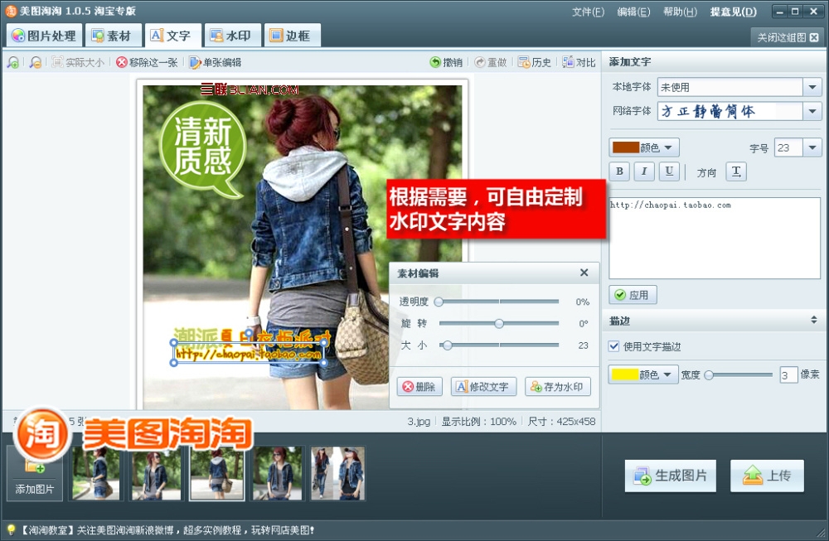
Task: Collapse the 描边 section expander
Action: [x=814, y=320]
